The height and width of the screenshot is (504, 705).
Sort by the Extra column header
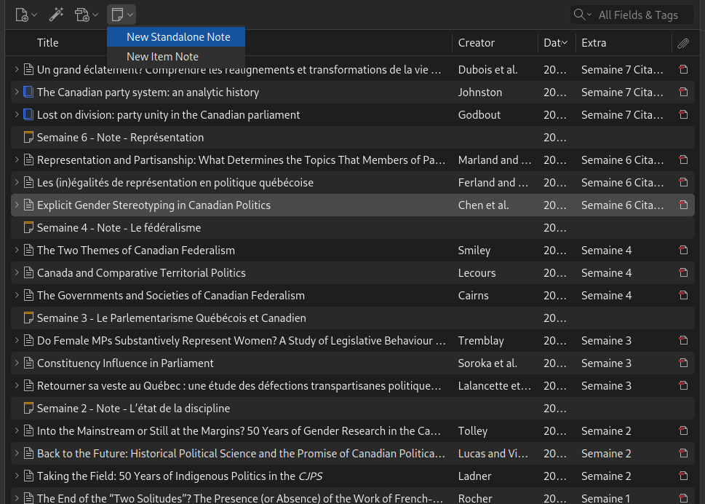pos(594,43)
